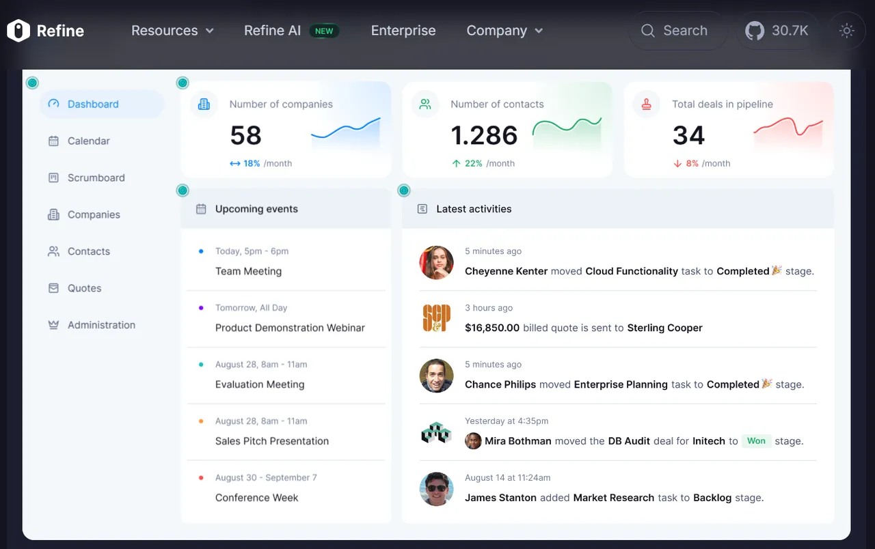Click the Administration crown icon

pyautogui.click(x=53, y=326)
